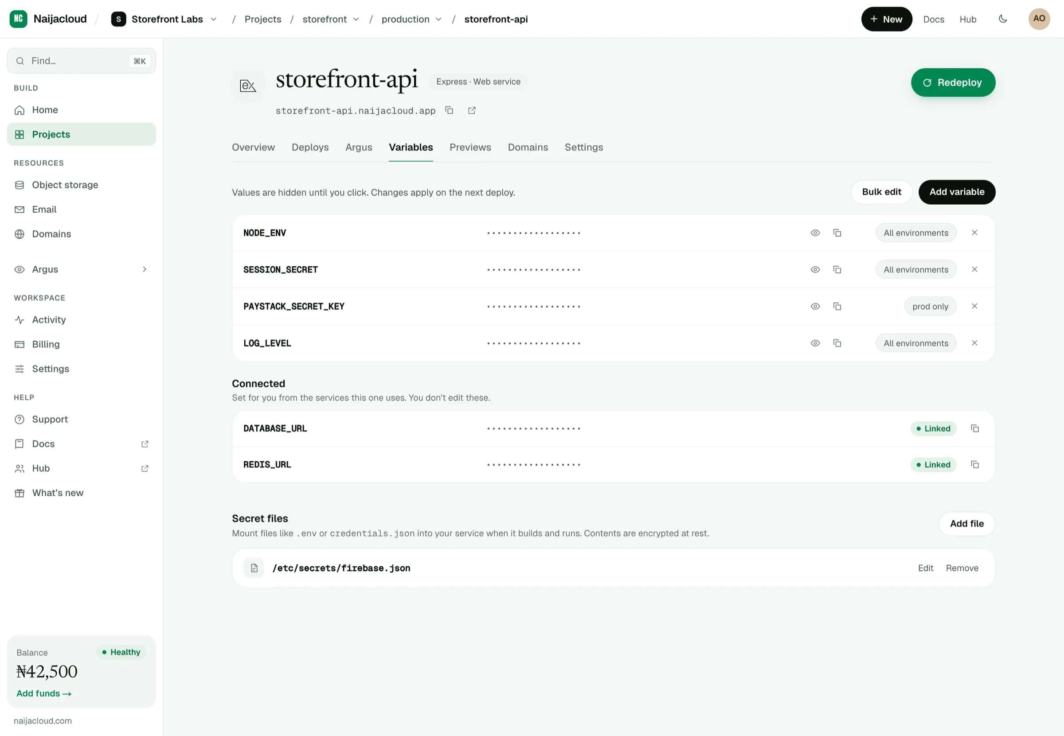Copy PAYSTACK_SECRET_KEY value

[837, 306]
